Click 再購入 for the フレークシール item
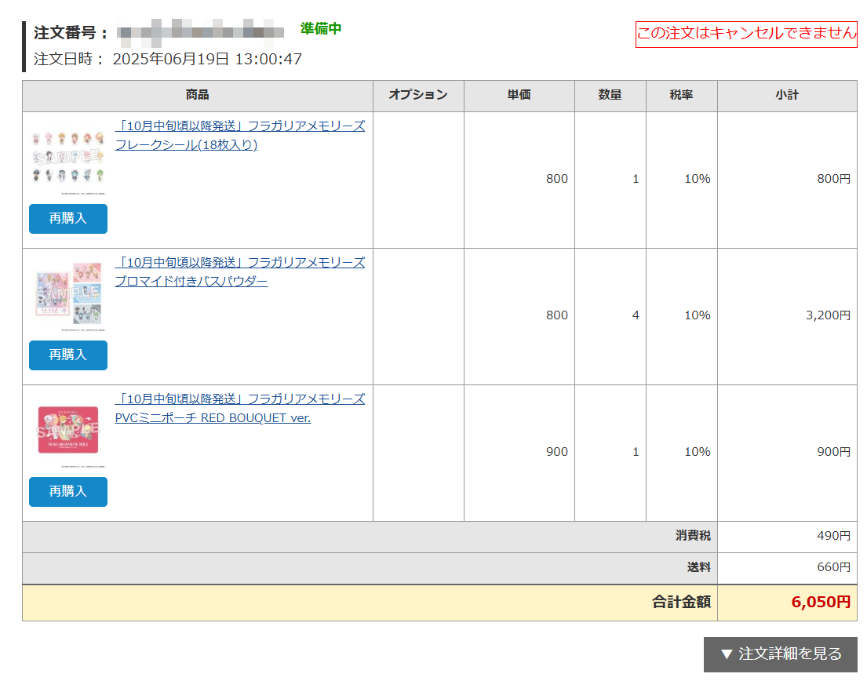This screenshot has width=867, height=681. coord(68,219)
